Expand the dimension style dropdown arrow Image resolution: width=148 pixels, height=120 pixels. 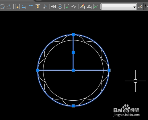click(134, 7)
